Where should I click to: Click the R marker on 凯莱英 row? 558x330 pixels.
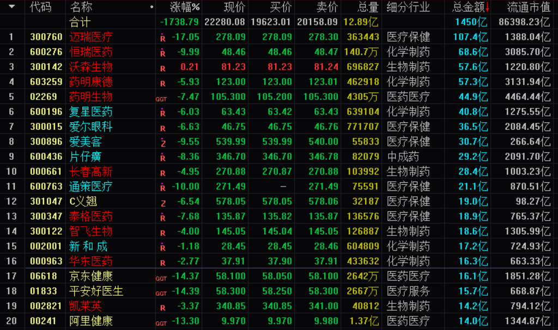162,308
